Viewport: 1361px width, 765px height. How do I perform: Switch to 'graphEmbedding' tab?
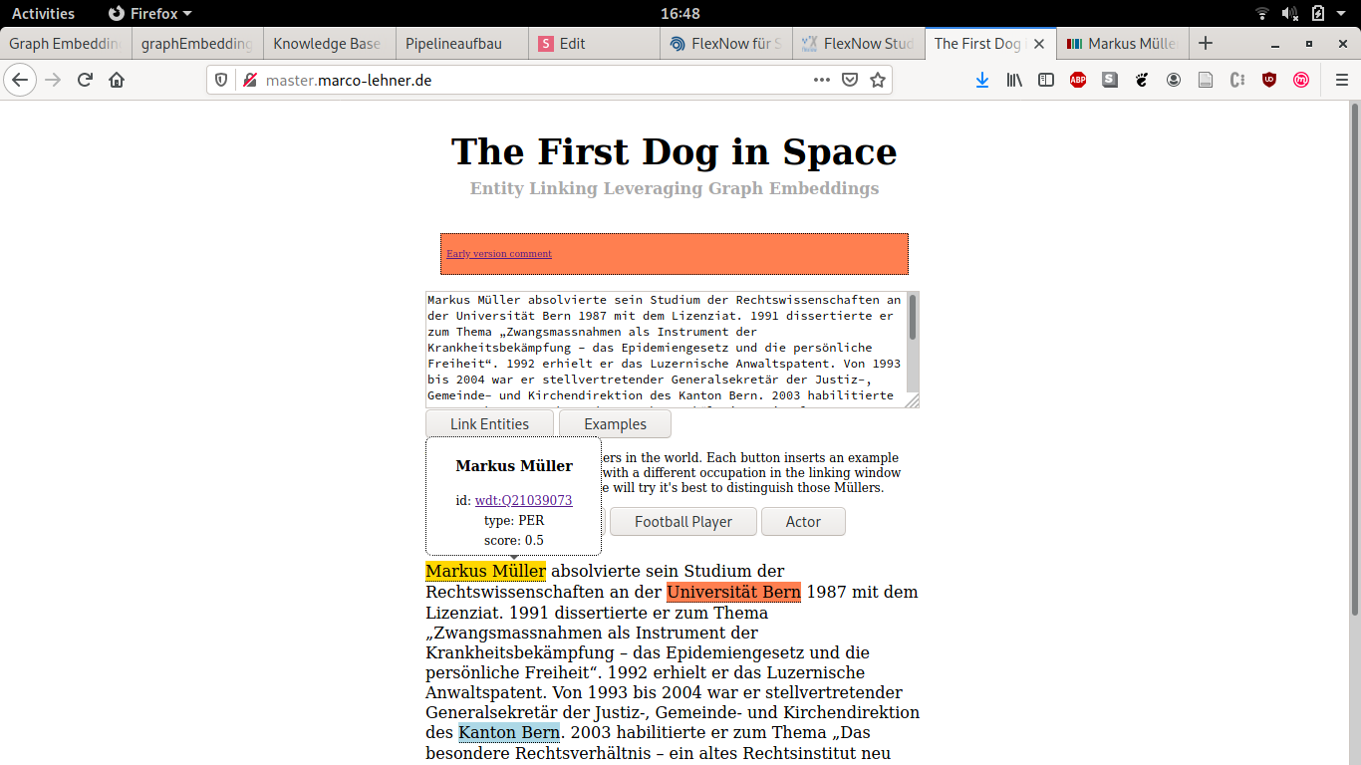coord(197,44)
